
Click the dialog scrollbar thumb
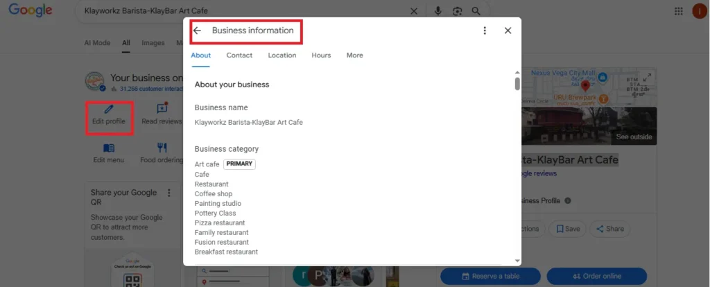pos(517,84)
